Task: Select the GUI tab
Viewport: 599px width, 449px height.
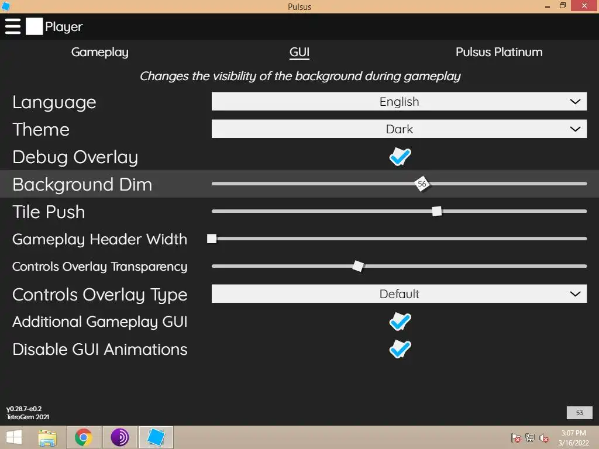Action: pyautogui.click(x=299, y=52)
